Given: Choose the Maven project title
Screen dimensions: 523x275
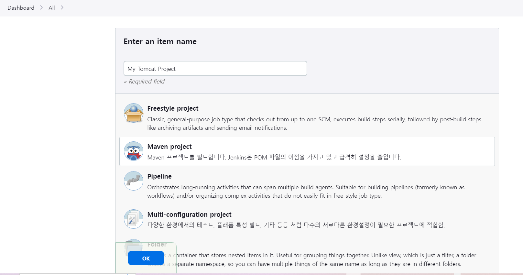Looking at the screenshot, I should [169, 147].
